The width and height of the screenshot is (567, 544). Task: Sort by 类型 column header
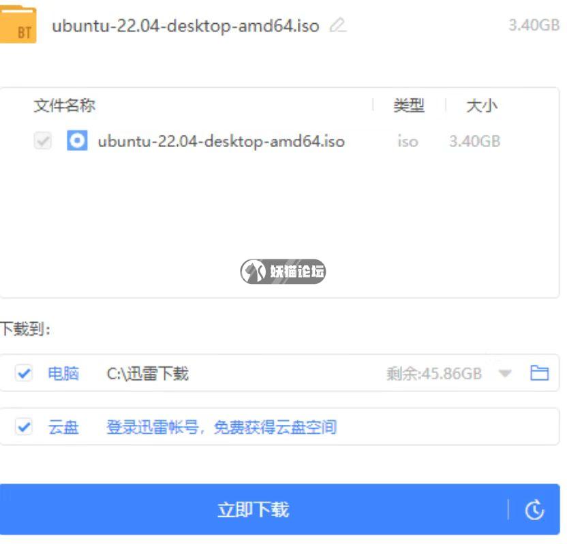click(x=409, y=106)
